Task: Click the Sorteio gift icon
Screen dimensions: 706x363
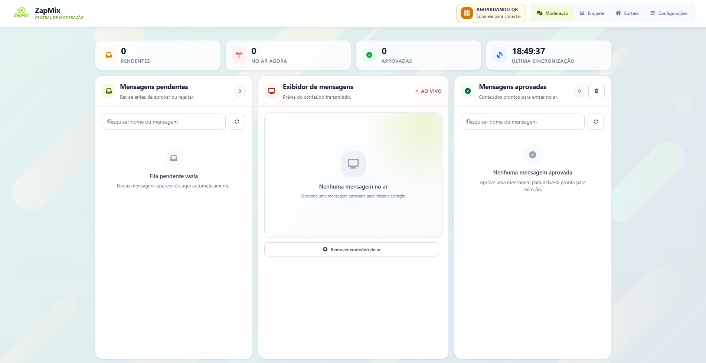Action: (x=618, y=13)
